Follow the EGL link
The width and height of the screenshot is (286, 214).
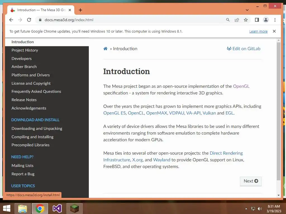pyautogui.click(x=230, y=113)
